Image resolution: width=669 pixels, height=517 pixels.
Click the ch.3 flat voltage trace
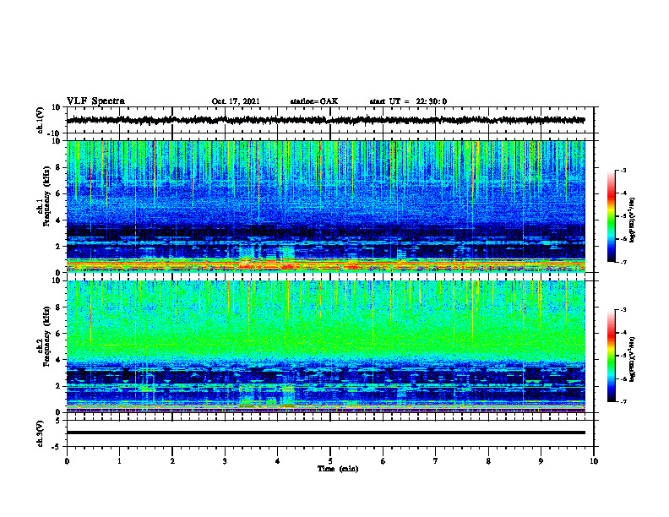[x=325, y=433]
